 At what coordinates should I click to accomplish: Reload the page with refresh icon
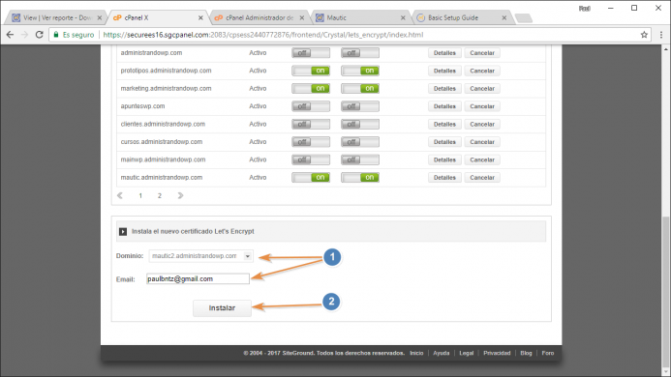point(39,35)
